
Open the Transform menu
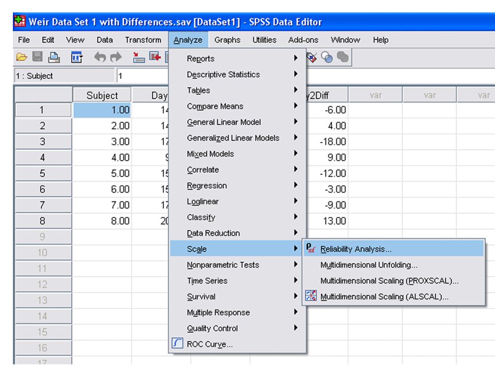(143, 40)
